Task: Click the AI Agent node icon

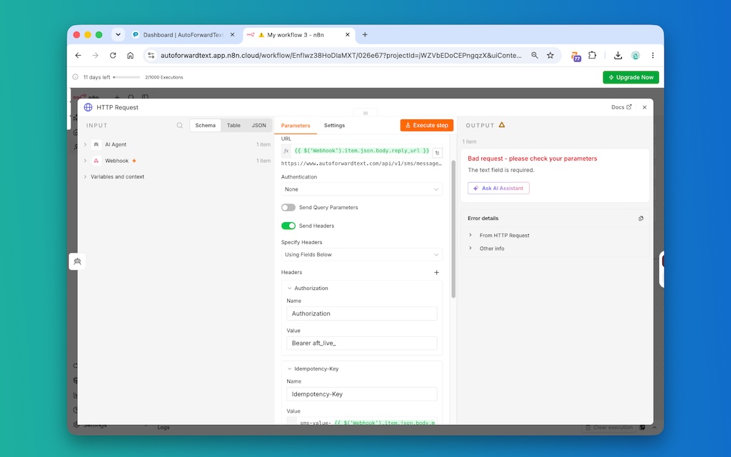Action: tap(96, 144)
